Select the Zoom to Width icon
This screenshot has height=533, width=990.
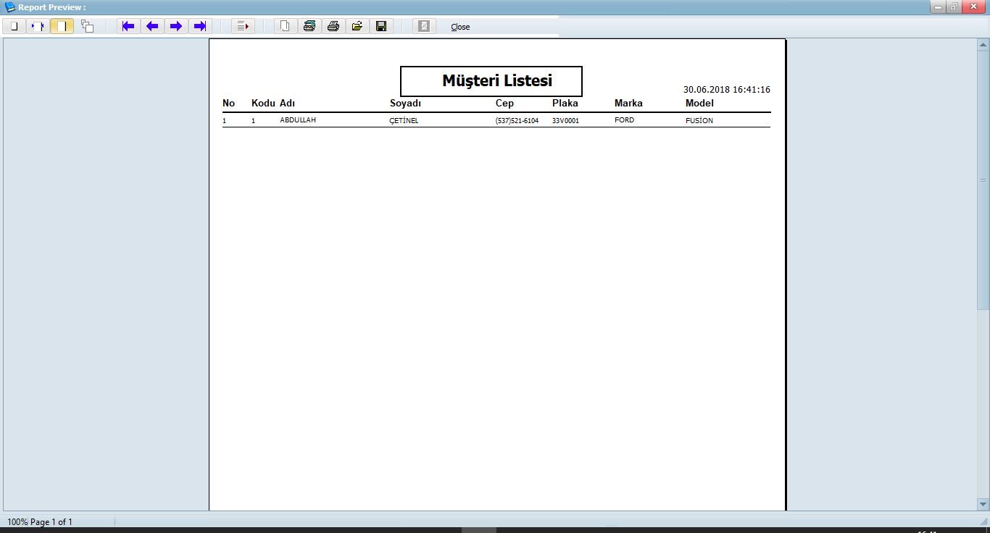[38, 27]
